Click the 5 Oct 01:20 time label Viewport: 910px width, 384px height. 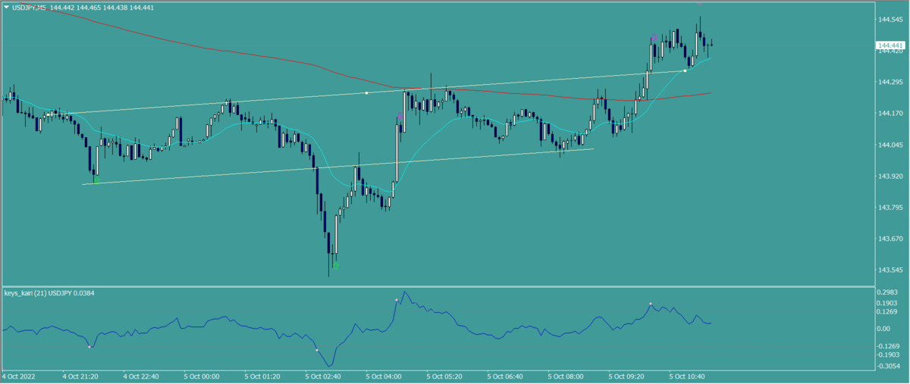262,376
